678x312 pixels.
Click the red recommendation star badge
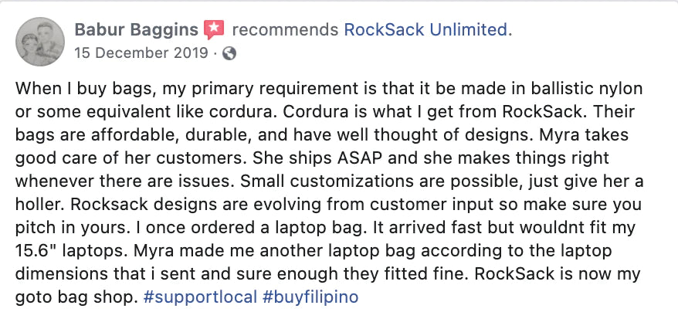click(213, 30)
